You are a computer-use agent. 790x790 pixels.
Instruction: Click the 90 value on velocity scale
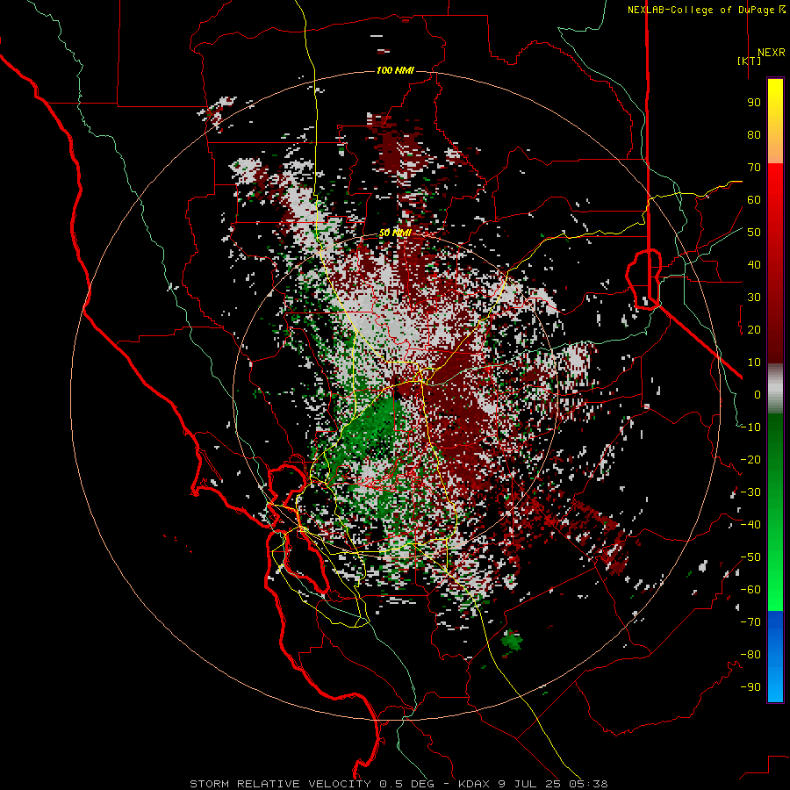(754, 103)
